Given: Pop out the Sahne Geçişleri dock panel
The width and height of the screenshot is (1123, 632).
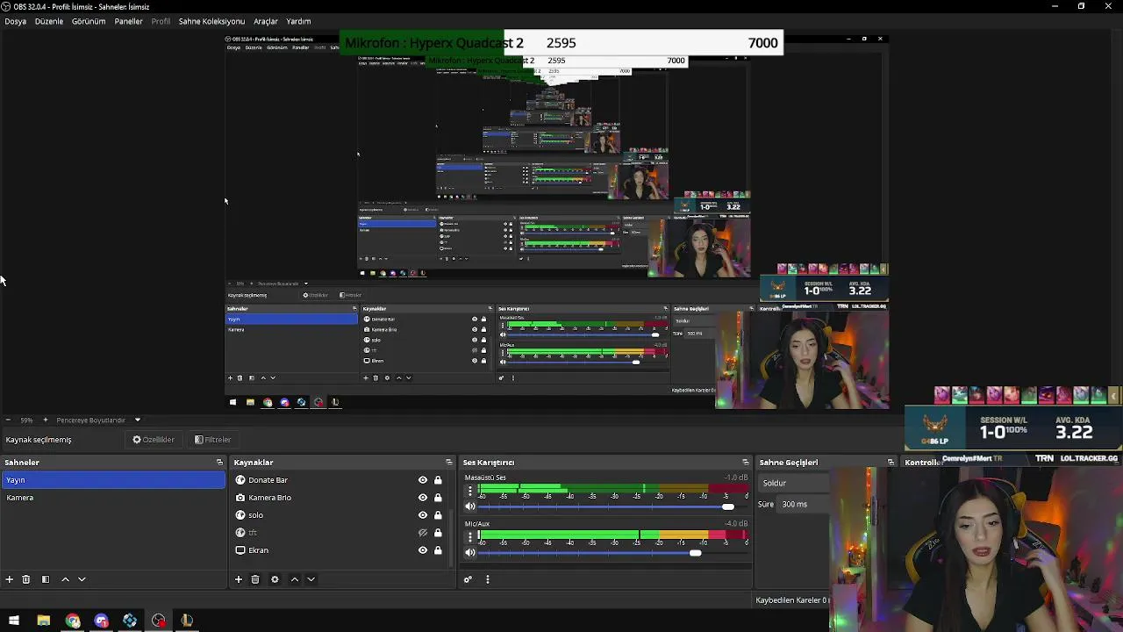Looking at the screenshot, I should (891, 463).
